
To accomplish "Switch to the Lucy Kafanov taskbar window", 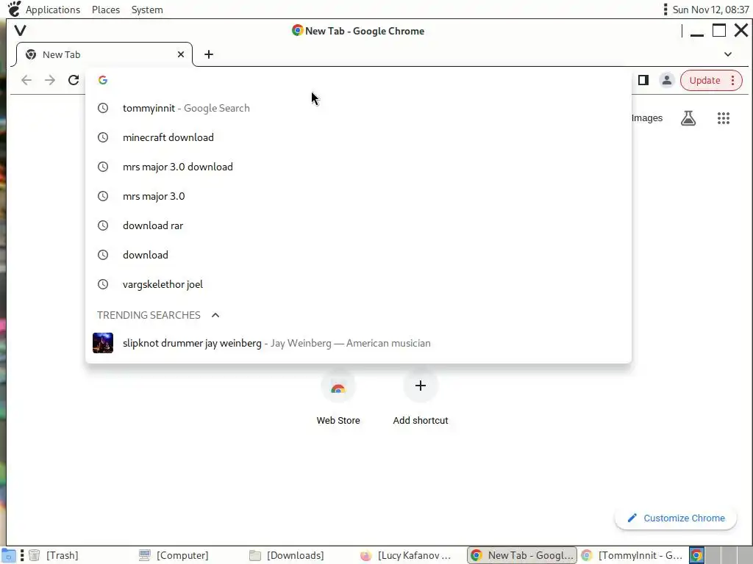I will [406, 555].
